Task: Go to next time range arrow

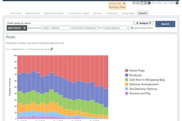Action: click(177, 3)
